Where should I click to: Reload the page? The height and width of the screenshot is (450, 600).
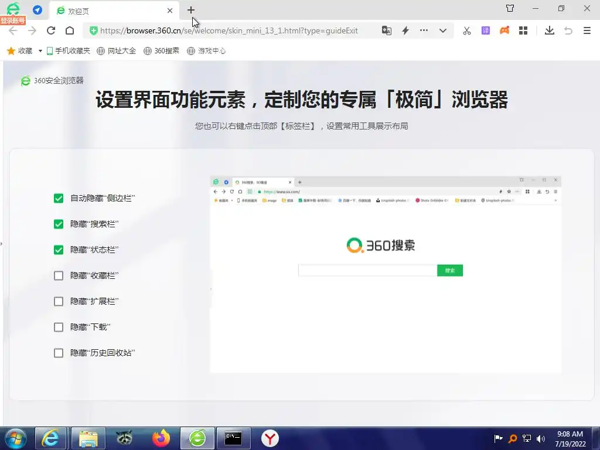click(51, 30)
